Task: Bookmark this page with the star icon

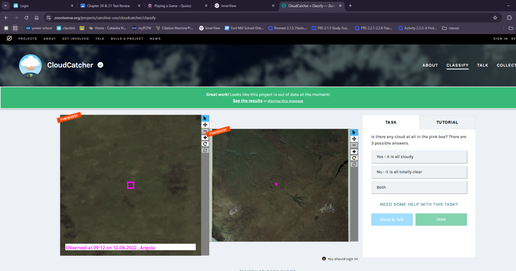Action: tap(495, 18)
